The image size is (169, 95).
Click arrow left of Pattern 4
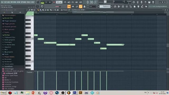coord(98,7)
